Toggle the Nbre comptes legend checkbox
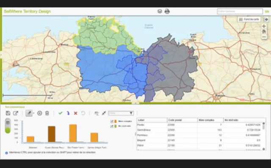The image size is (271, 168). point(112,121)
